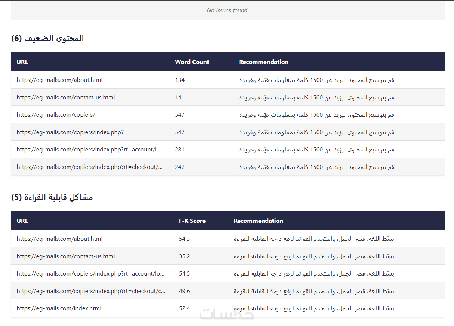The width and height of the screenshot is (454, 326).
Task: Click Recommendation header in thin content table
Action: coord(264,62)
